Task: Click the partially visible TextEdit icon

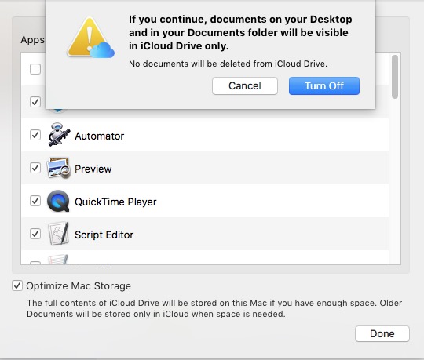Action: tap(58, 260)
